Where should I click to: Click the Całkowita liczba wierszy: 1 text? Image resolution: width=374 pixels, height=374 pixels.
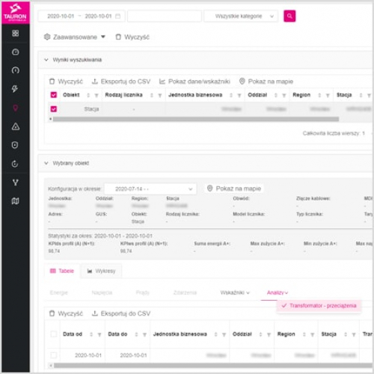(334, 133)
